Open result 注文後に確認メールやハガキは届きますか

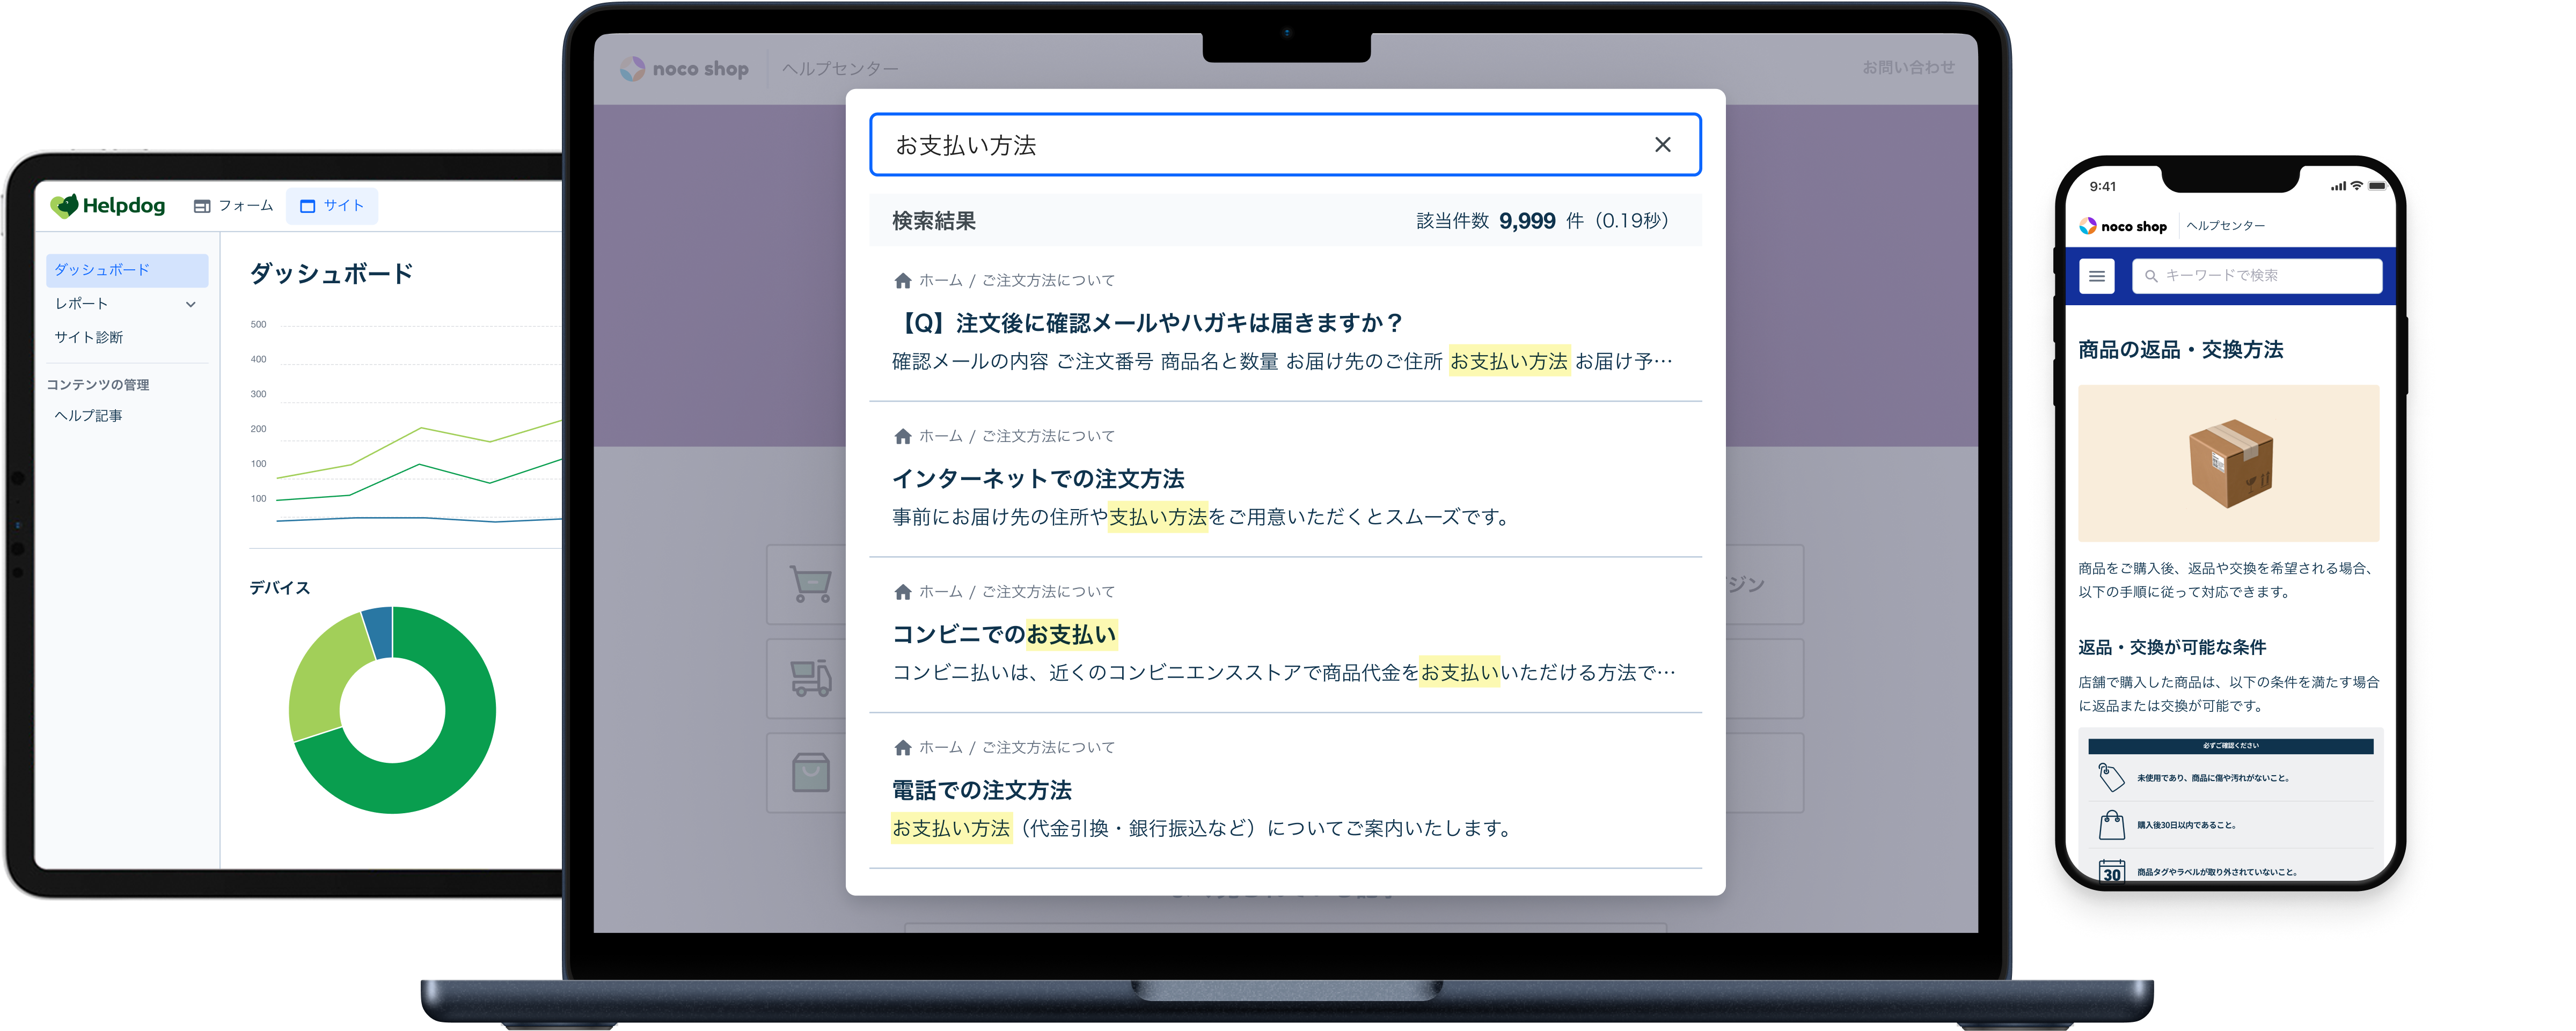click(1150, 323)
